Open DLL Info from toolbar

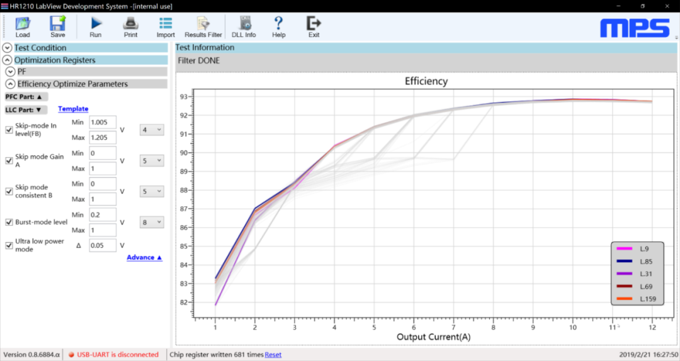click(244, 24)
